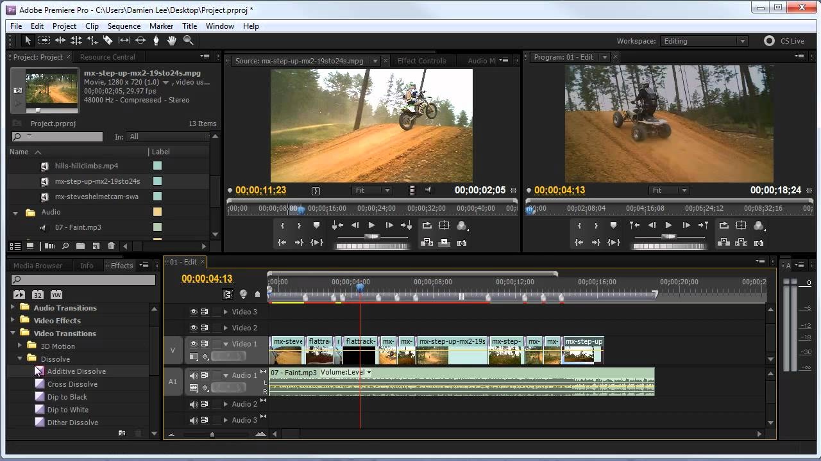Step forward one frame in Program monitor
The width and height of the screenshot is (821, 461).
point(686,225)
